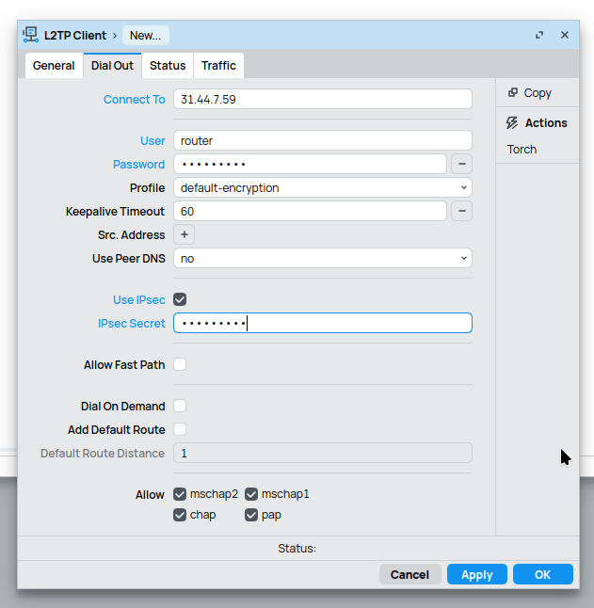Screen dimensions: 594x608
Task: Check the Add Default Route option
Action: (180, 429)
